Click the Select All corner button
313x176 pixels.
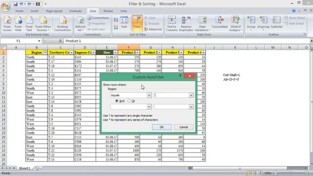click(3, 47)
